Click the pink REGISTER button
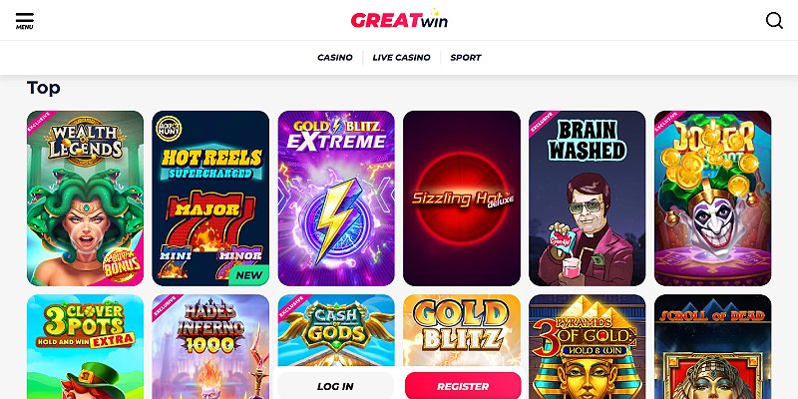 pyautogui.click(x=463, y=386)
